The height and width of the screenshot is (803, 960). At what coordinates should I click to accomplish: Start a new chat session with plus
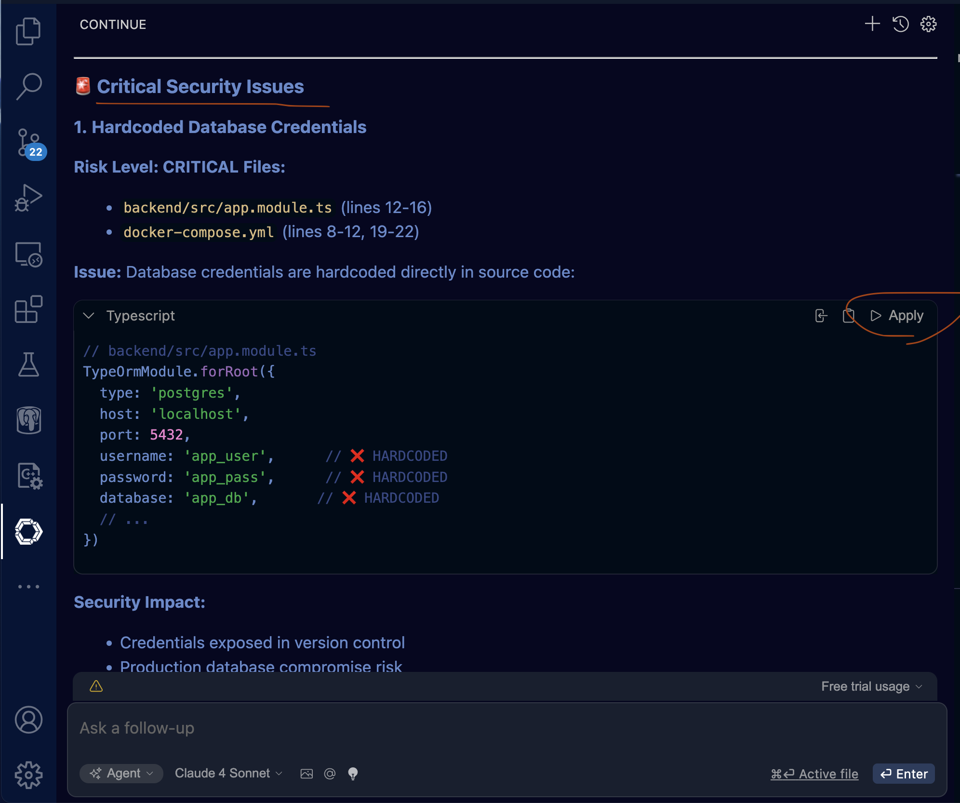(x=872, y=24)
